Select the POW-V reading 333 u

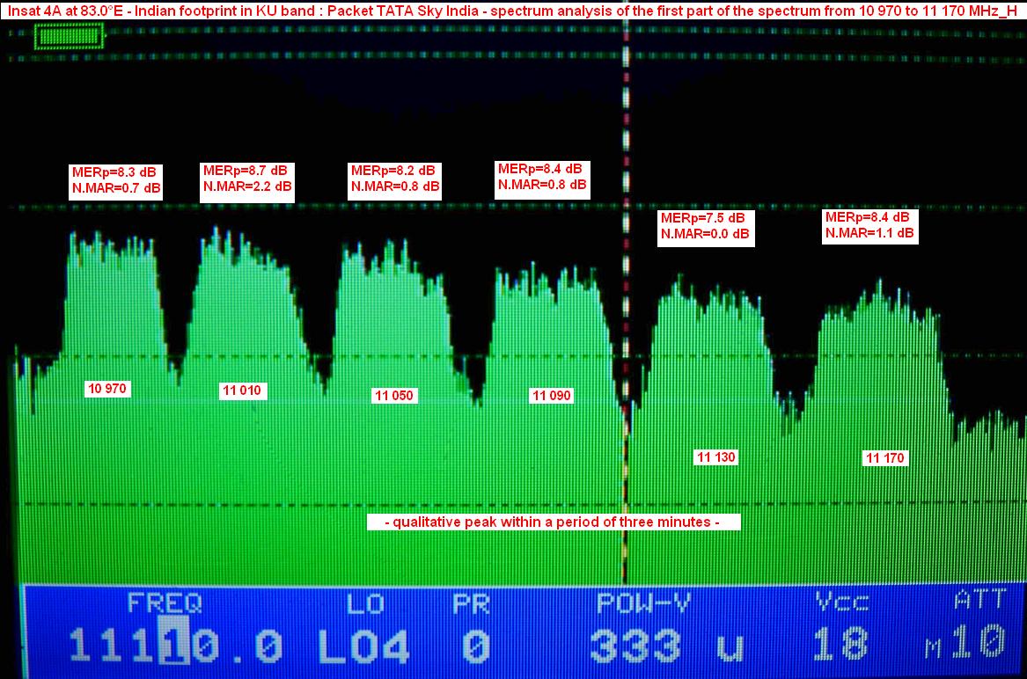[x=666, y=647]
